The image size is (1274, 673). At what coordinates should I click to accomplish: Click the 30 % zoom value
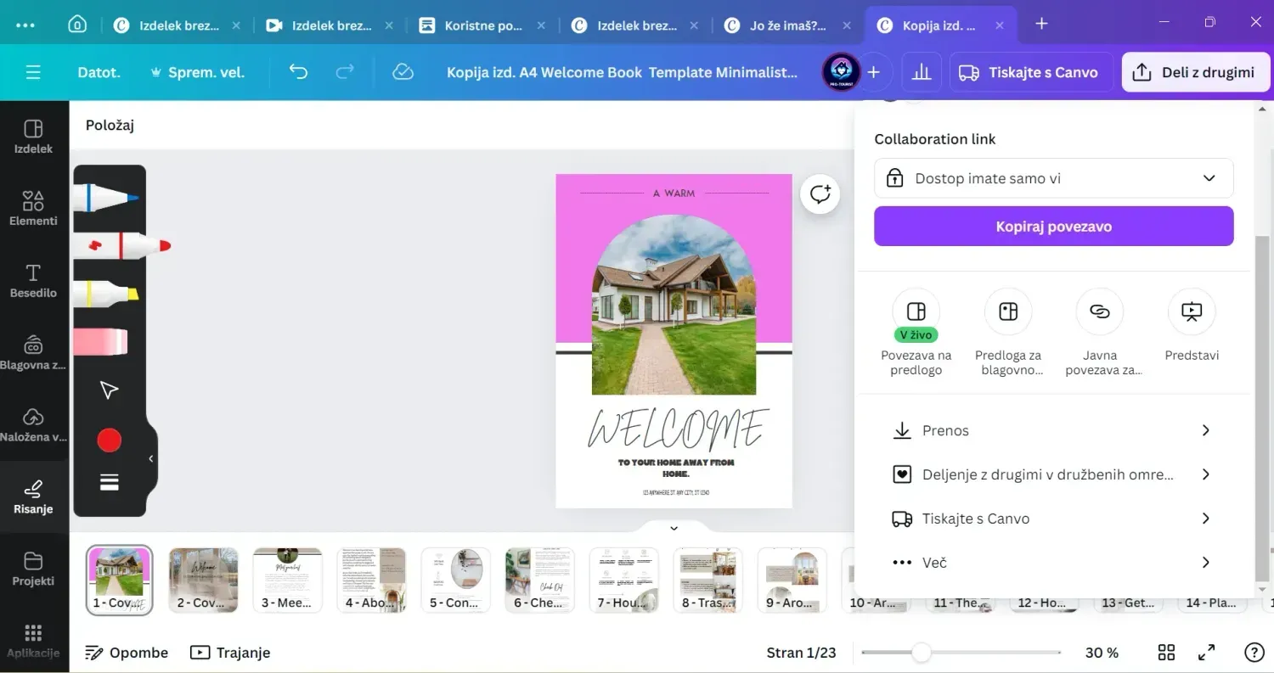pyautogui.click(x=1102, y=652)
